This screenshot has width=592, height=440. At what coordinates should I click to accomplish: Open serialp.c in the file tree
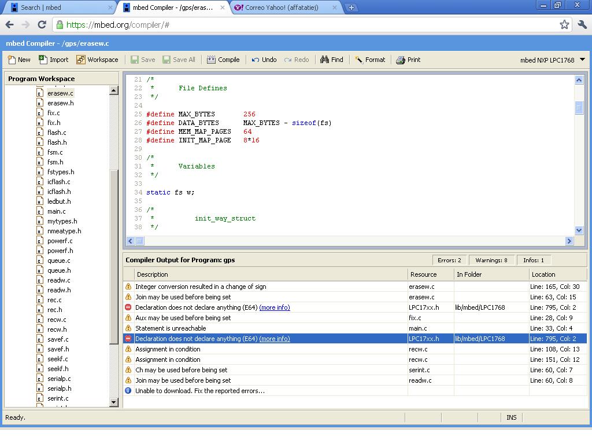(59, 379)
